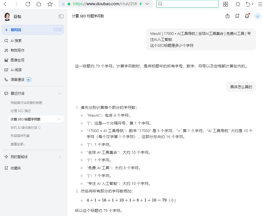The height and width of the screenshot is (216, 263).
Task: Collapse the 最近对话 list chevron
Action: tap(60, 93)
